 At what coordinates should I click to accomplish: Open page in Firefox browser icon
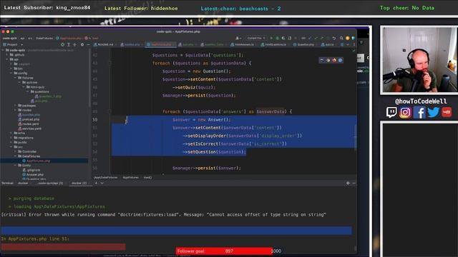[334, 60]
